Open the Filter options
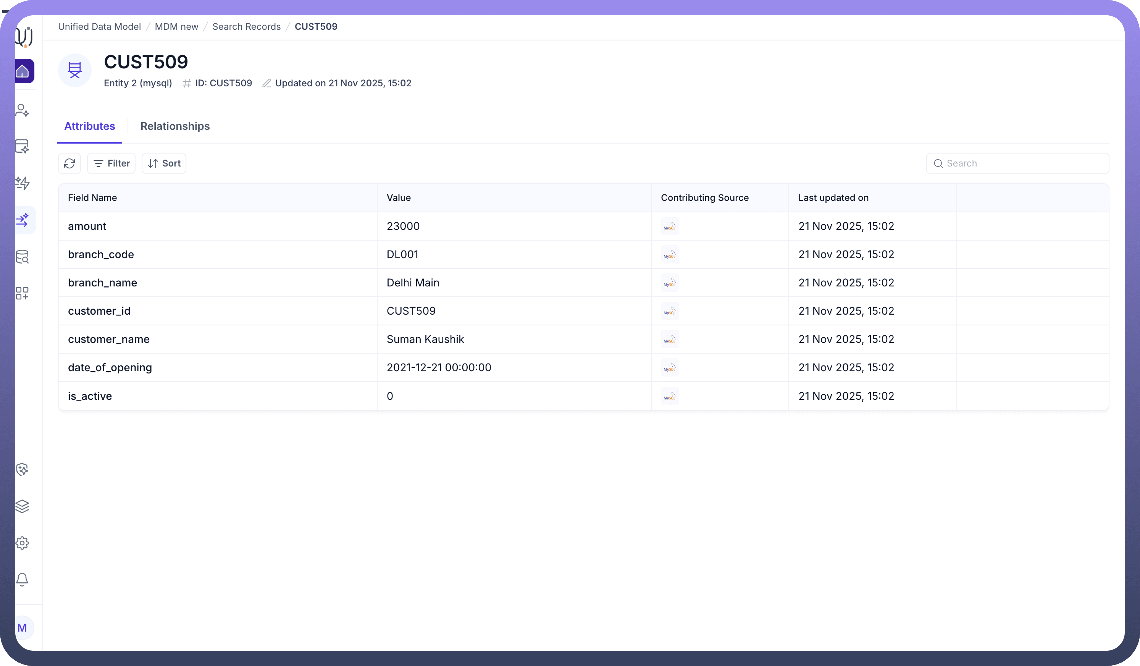 click(111, 163)
